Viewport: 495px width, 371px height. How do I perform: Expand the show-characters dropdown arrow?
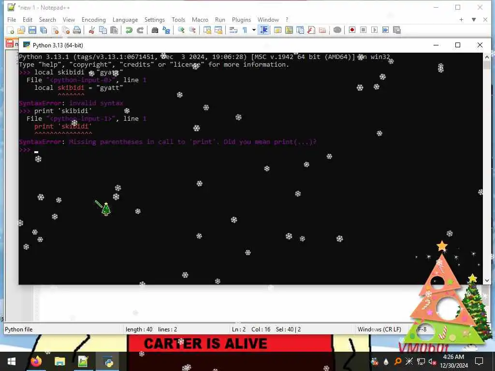(253, 30)
